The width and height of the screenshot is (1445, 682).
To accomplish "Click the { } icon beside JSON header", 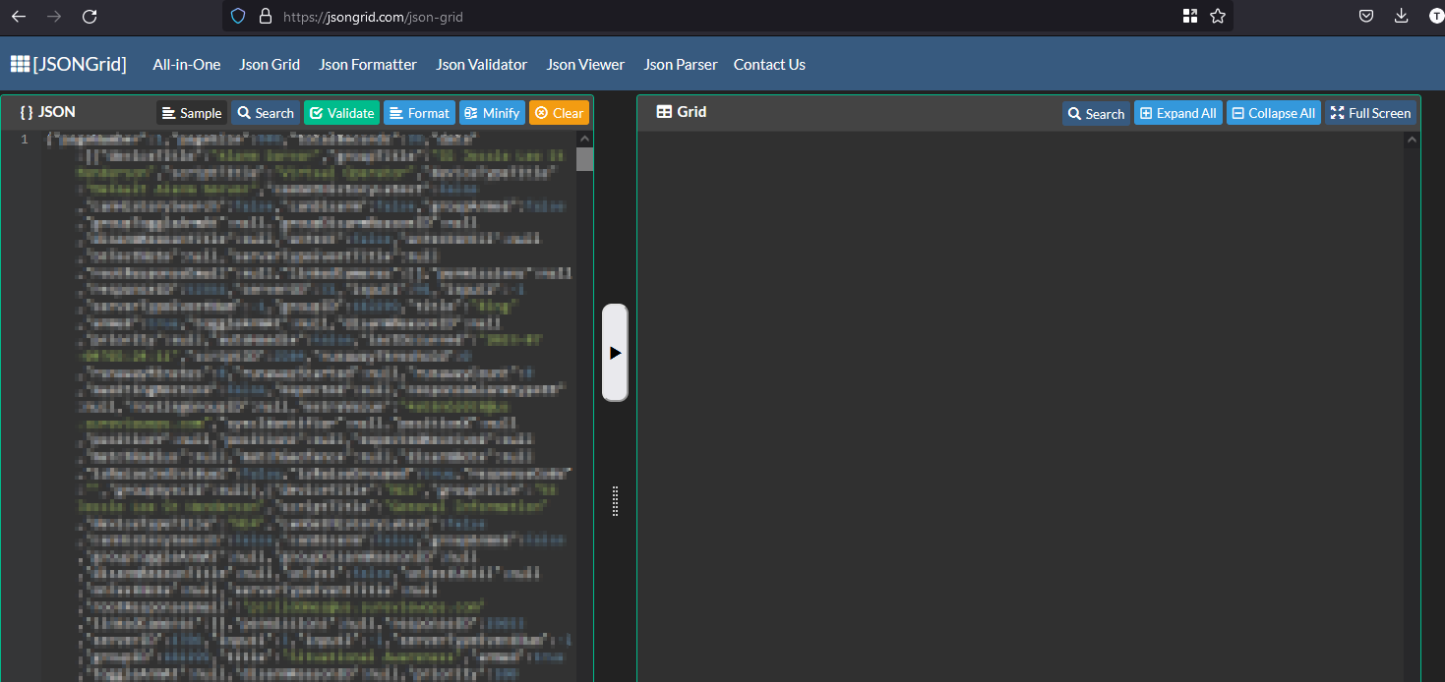I will pyautogui.click(x=27, y=112).
